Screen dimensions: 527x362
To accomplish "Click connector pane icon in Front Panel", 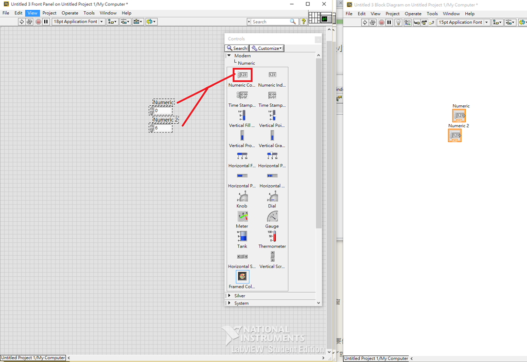I will [x=314, y=17].
